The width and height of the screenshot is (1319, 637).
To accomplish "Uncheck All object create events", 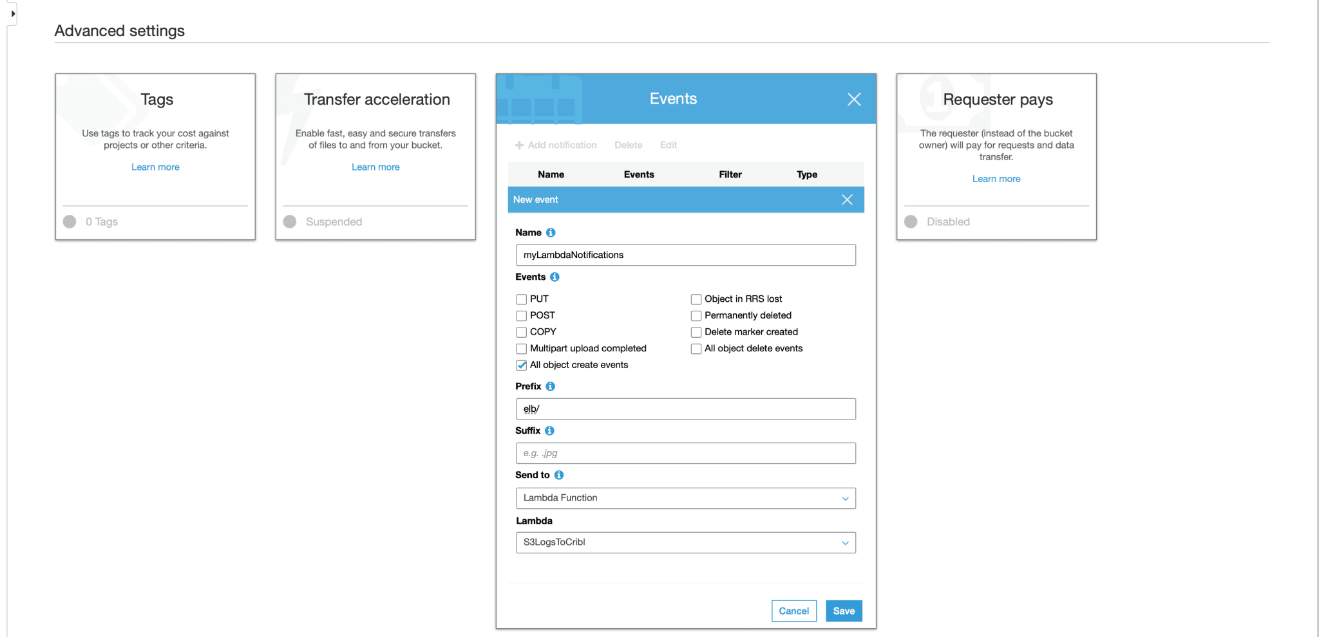I will coord(522,365).
